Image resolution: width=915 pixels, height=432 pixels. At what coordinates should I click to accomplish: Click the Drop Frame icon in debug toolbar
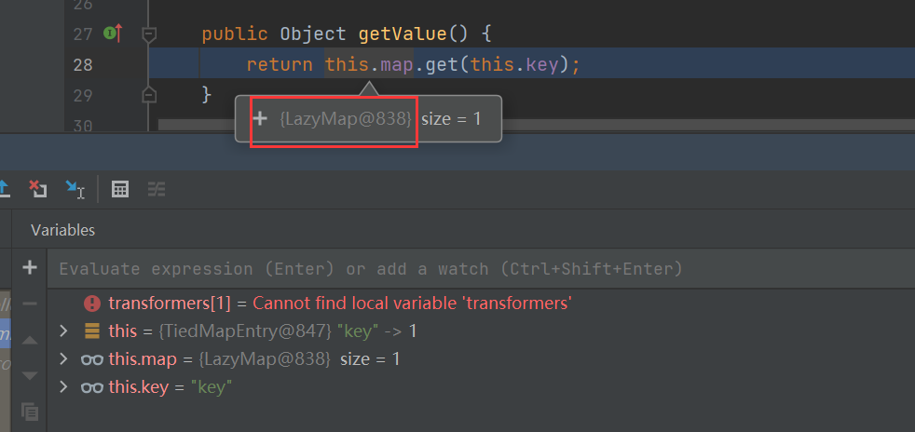(x=37, y=189)
